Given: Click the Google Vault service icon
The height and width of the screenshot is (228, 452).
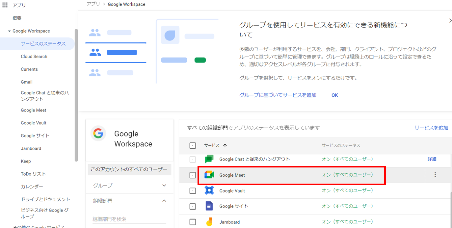Looking at the screenshot, I should pos(209,190).
